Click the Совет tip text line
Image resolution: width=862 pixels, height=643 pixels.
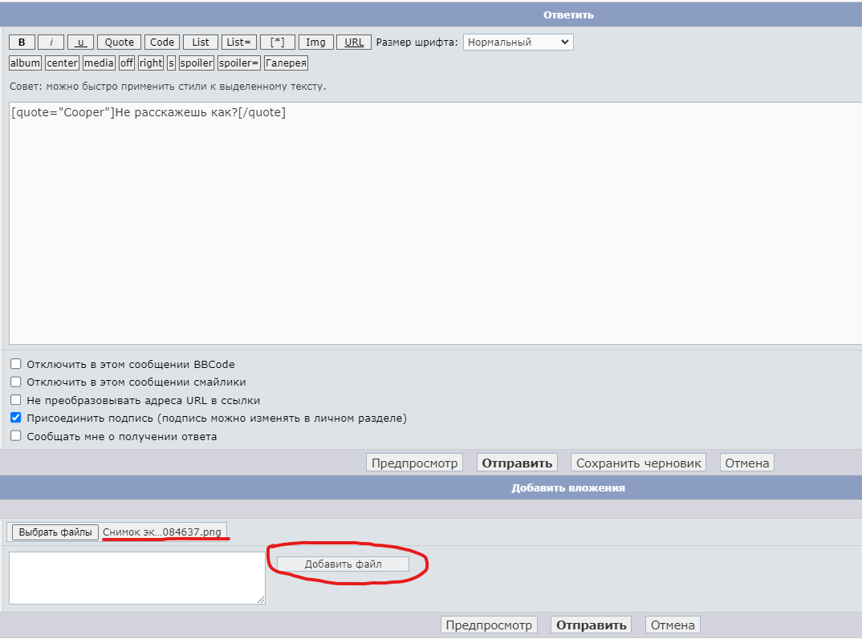[x=168, y=87]
